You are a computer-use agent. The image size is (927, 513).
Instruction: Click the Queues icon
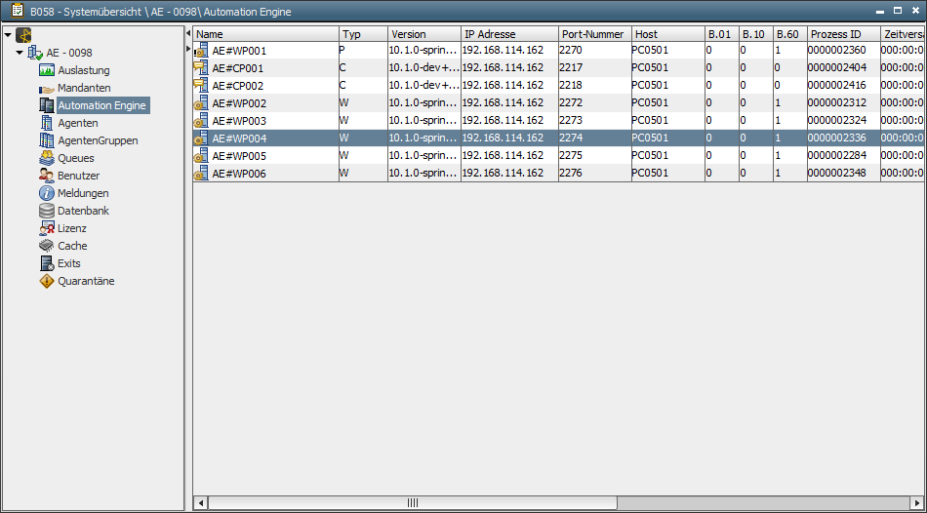pyautogui.click(x=47, y=158)
